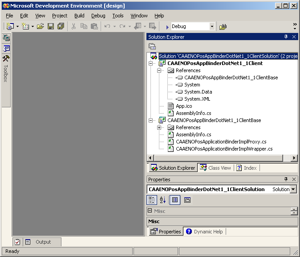Open the Help menu

[159, 16]
